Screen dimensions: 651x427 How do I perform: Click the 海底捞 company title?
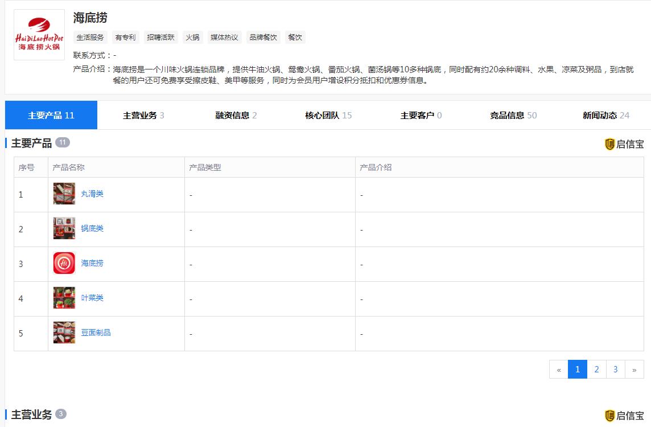(90, 18)
